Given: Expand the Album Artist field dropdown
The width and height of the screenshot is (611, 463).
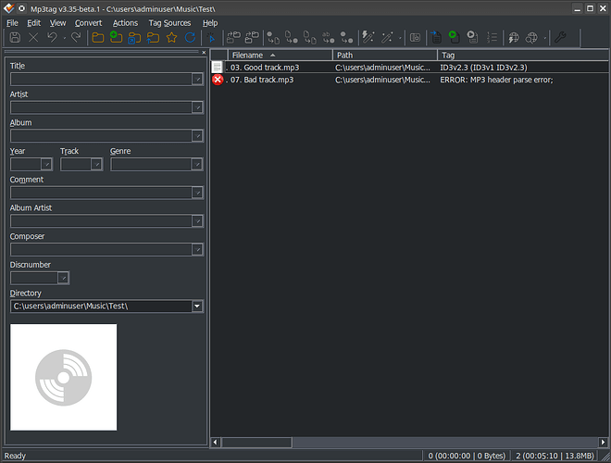Looking at the screenshot, I should [x=197, y=221].
